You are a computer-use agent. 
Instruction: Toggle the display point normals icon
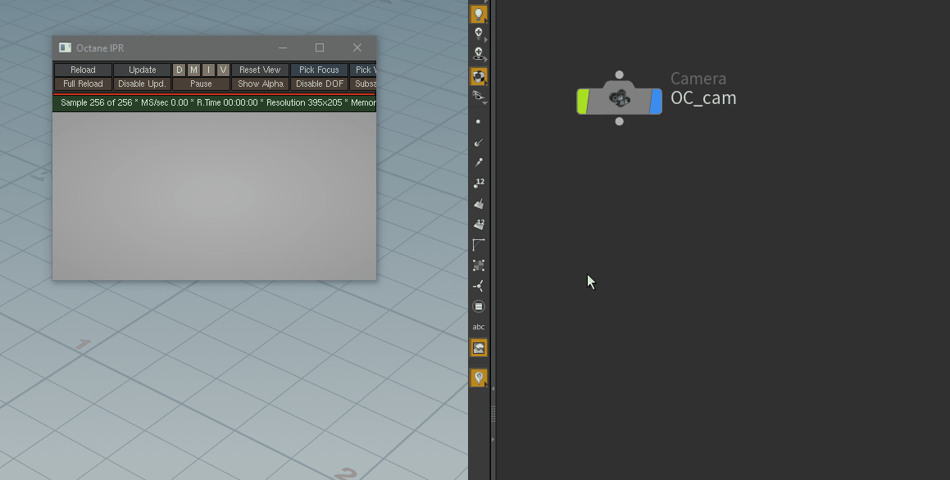click(x=478, y=143)
